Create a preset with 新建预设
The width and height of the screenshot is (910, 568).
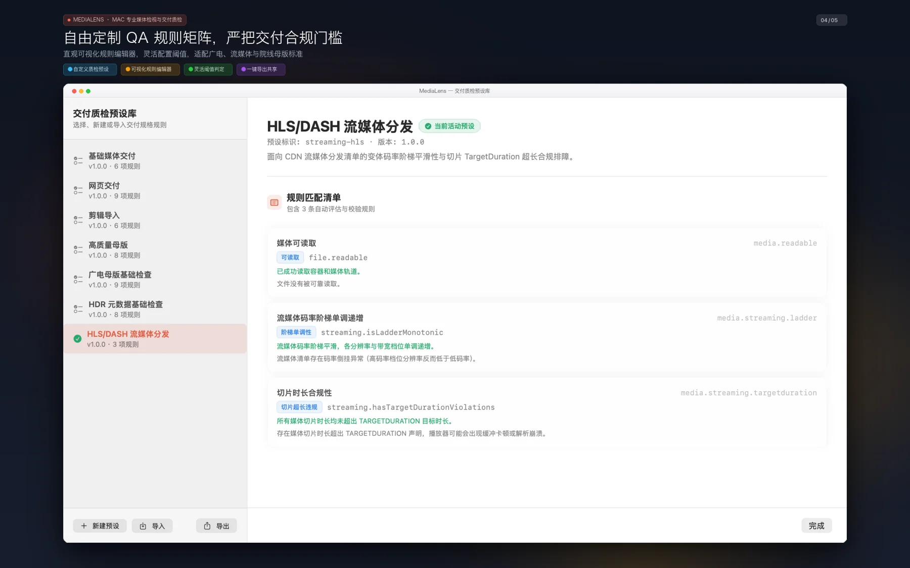pyautogui.click(x=100, y=526)
